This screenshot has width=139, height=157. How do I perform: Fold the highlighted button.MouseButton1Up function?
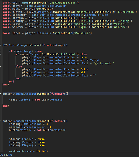click(x=0, y=94)
